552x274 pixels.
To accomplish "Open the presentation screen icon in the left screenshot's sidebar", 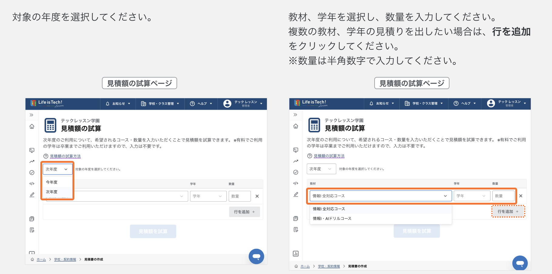I will coord(32,150).
